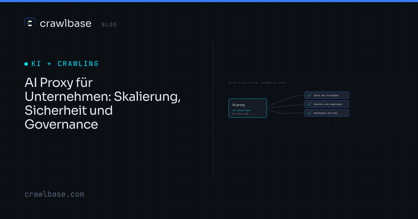Click the checkmark beside Security and compliance
Image resolution: width=418 pixels, height=219 pixels.
coord(309,104)
